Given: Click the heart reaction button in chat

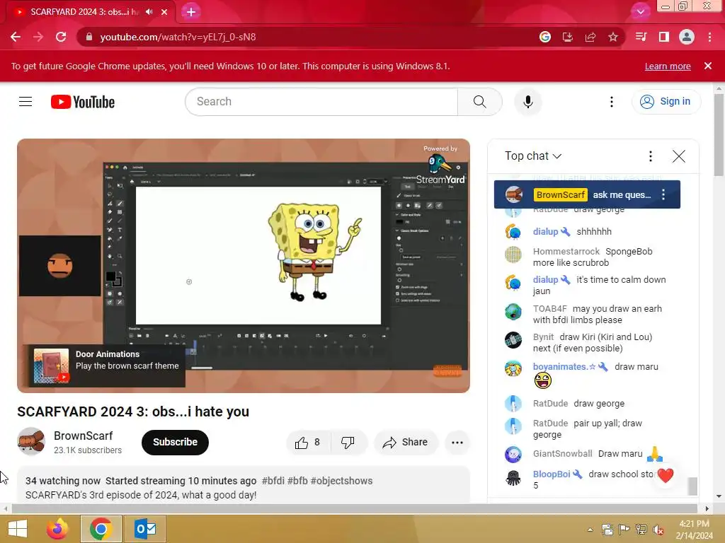Looking at the screenshot, I should click(666, 474).
